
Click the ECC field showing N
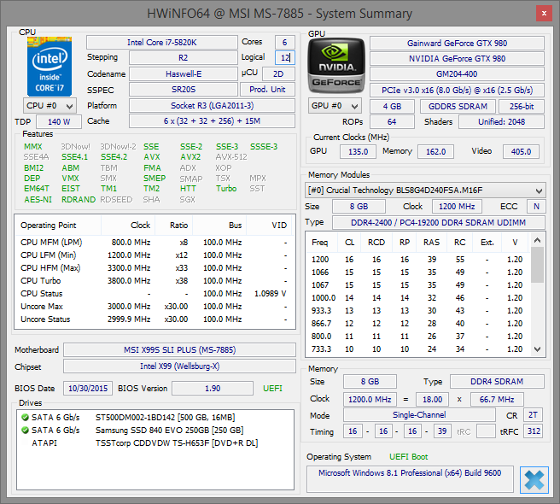click(536, 207)
